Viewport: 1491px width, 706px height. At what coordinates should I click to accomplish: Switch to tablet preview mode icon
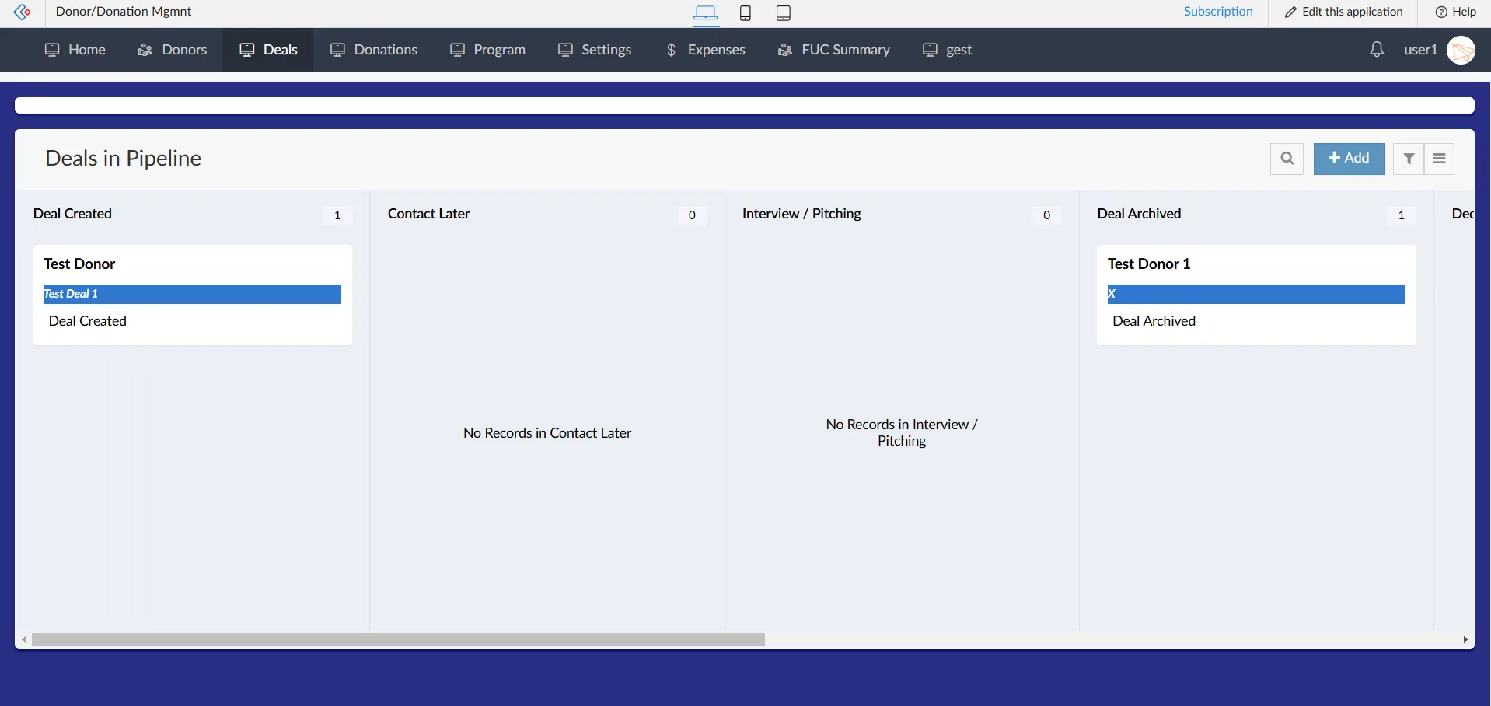click(x=784, y=12)
